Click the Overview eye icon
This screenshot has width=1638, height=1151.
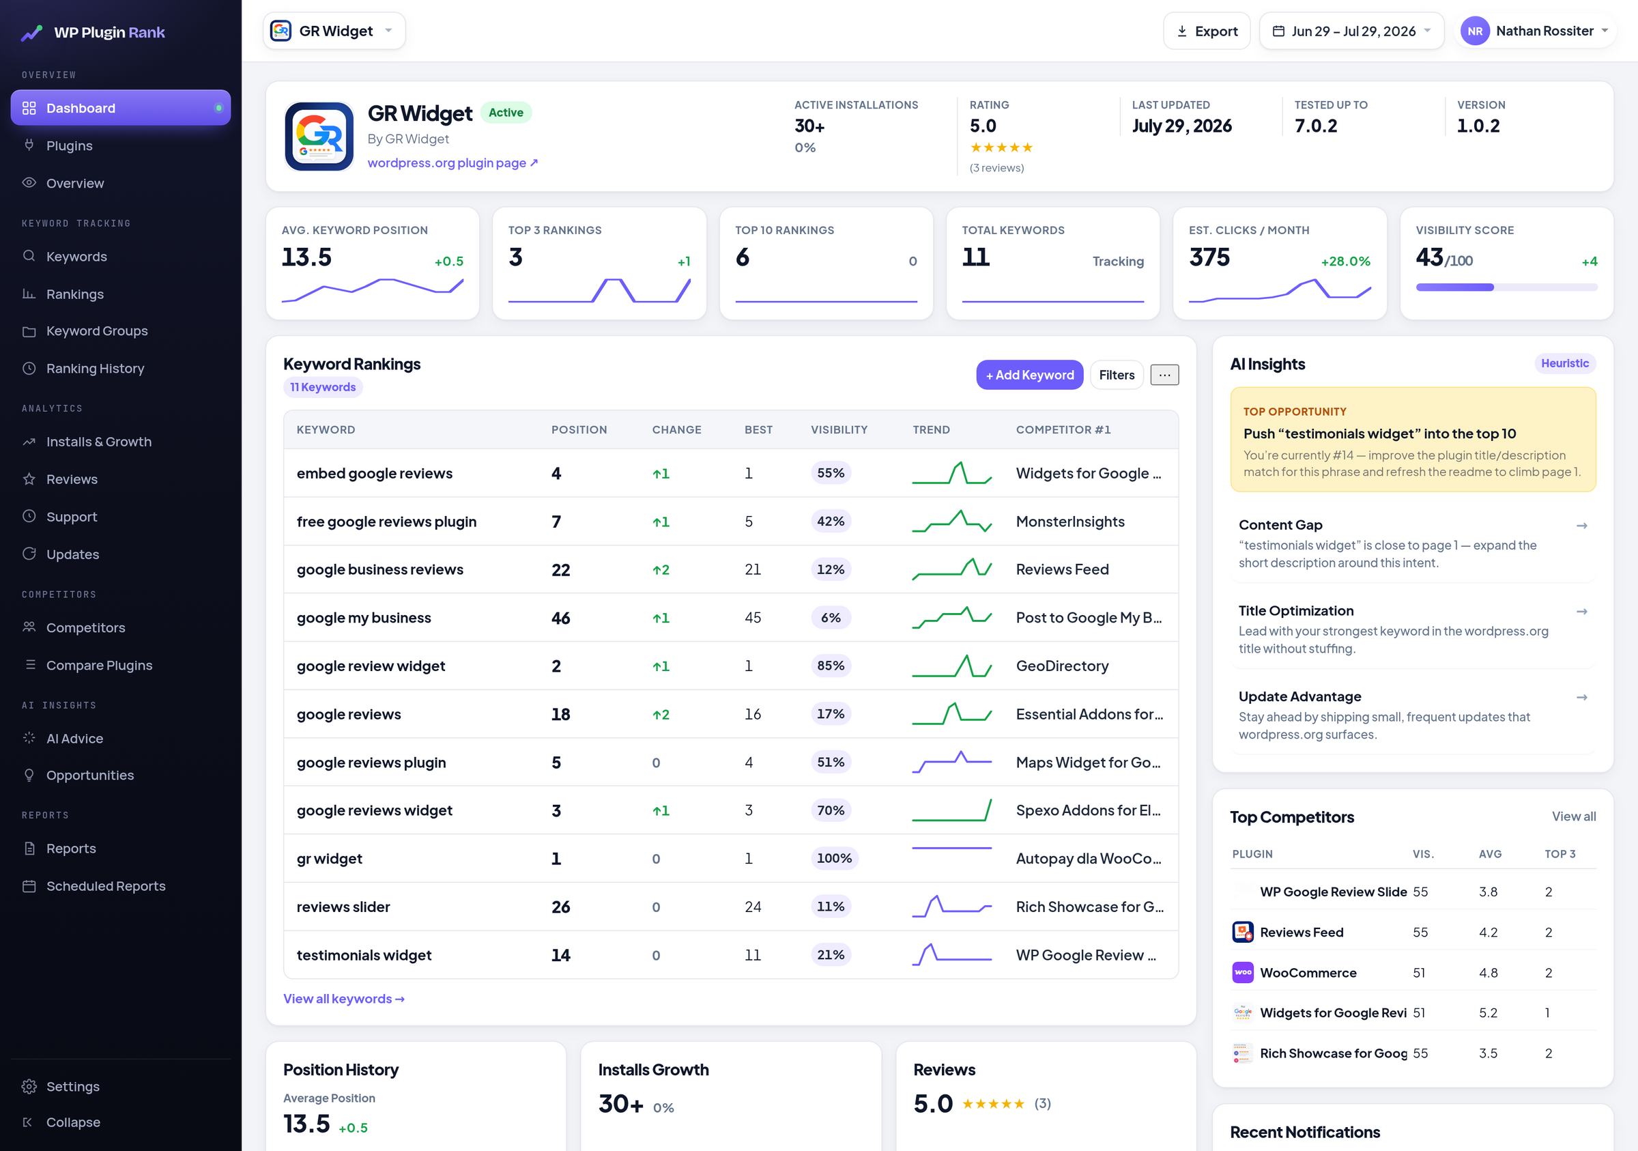click(29, 183)
